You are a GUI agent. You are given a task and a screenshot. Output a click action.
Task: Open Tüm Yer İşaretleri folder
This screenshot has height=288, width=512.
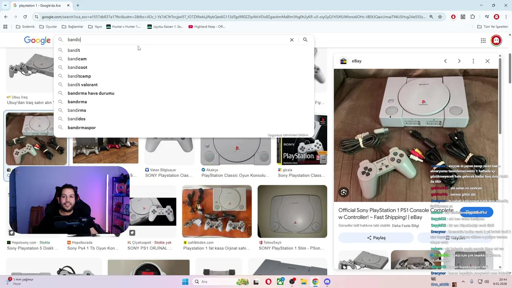point(492,27)
